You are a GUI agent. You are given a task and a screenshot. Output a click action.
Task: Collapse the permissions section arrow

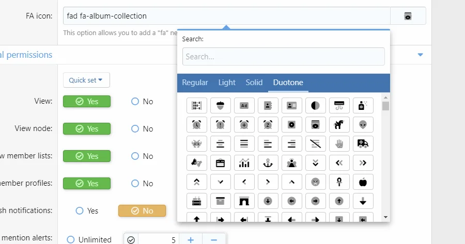420,55
